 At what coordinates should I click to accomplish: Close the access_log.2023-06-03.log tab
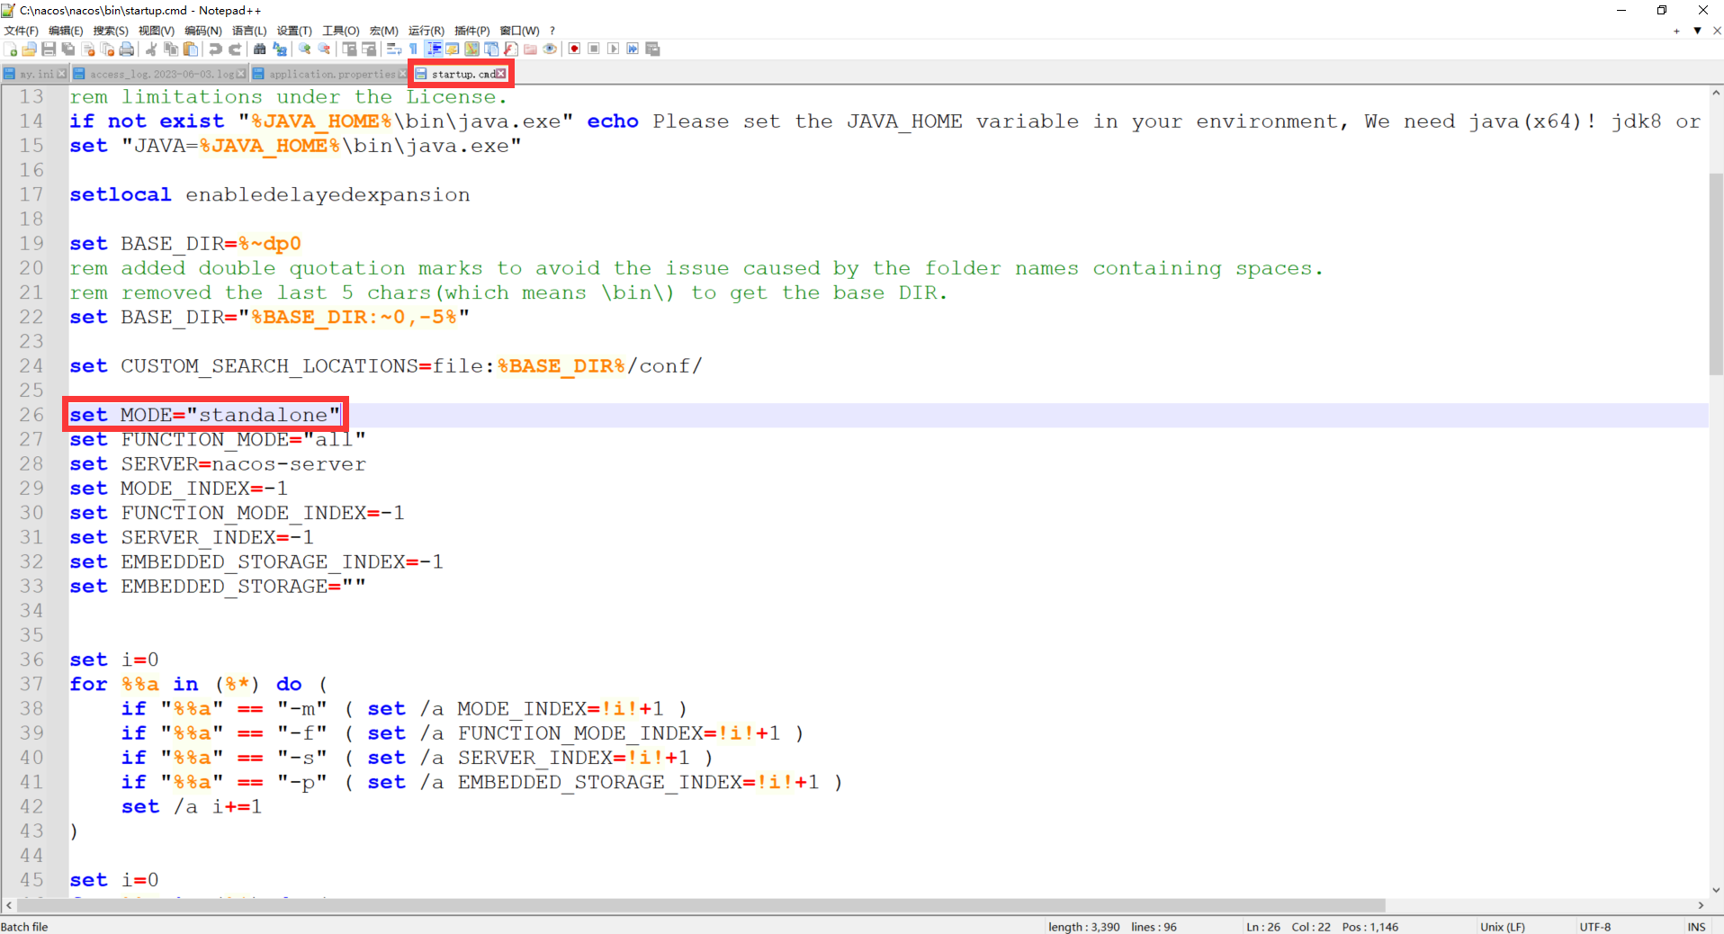241,74
